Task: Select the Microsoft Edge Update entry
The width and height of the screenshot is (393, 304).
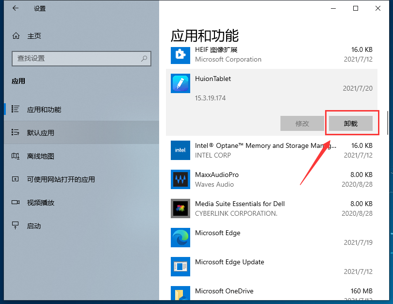Action: 272,267
